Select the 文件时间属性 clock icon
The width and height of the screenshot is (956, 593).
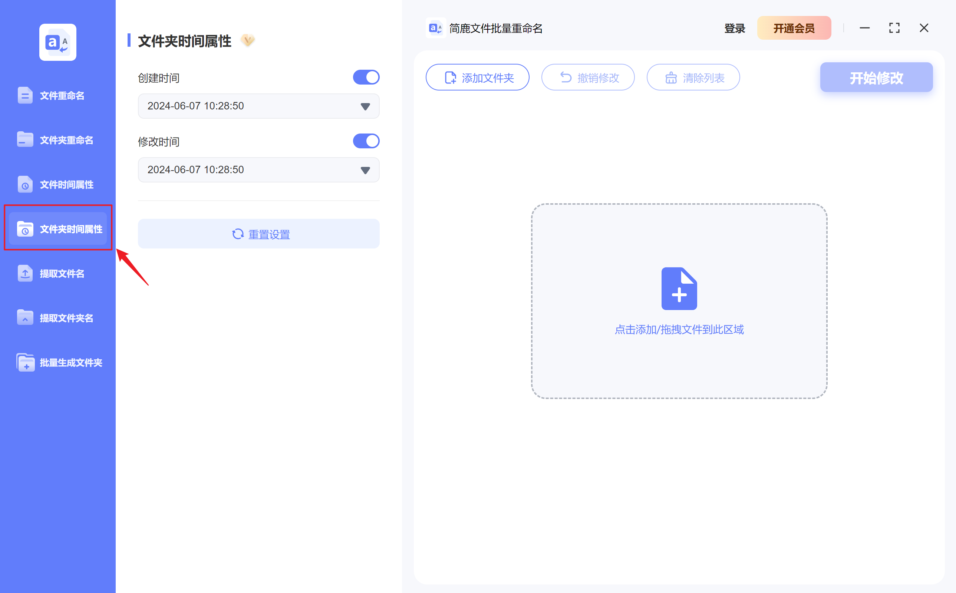25,184
